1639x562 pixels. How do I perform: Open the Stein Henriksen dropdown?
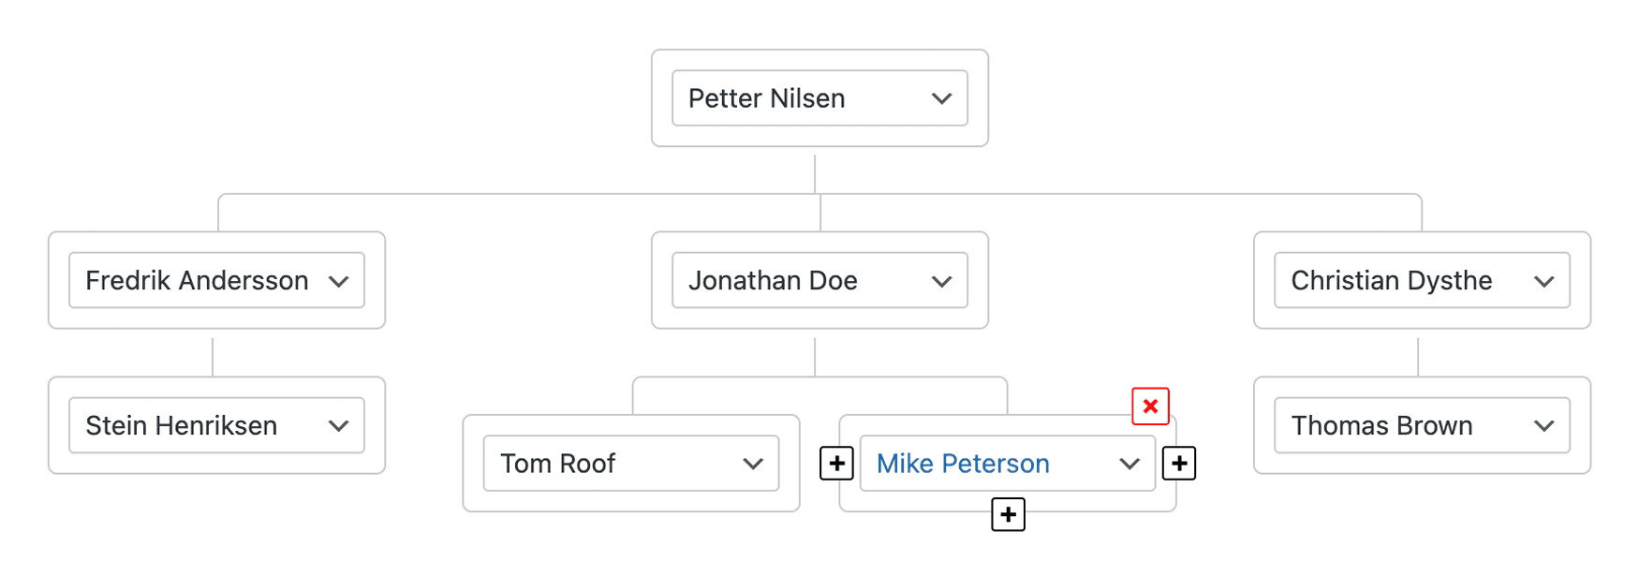[216, 425]
